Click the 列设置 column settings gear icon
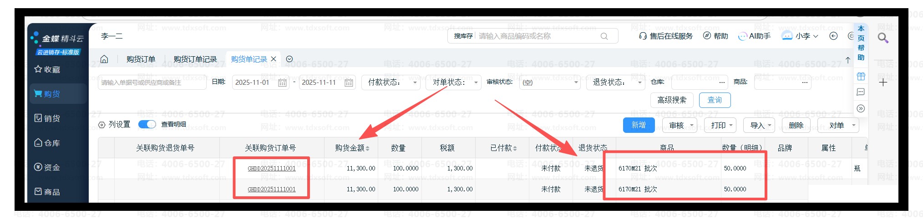Screen dimensions: 923x219 102,125
